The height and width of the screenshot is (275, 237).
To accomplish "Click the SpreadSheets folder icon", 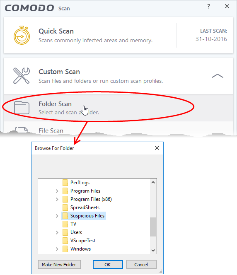I will pyautogui.click(x=65, y=207).
